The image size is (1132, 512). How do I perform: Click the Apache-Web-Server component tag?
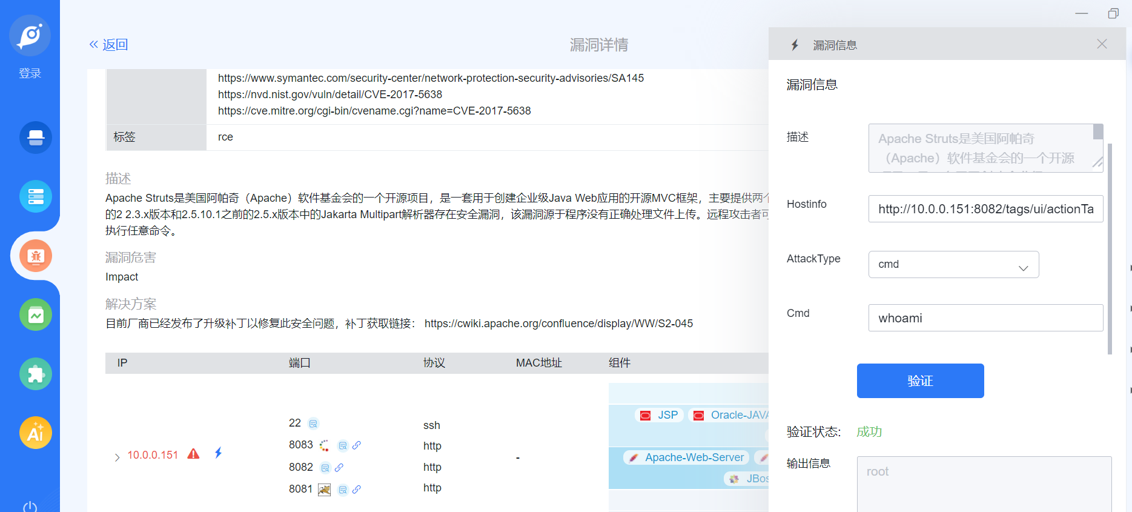point(686,457)
